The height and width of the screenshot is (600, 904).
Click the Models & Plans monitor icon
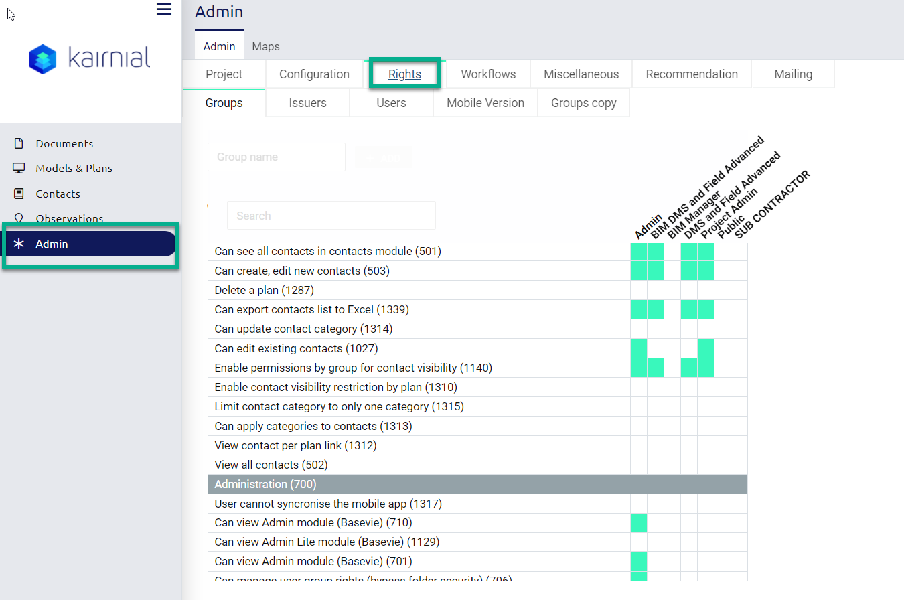(19, 168)
